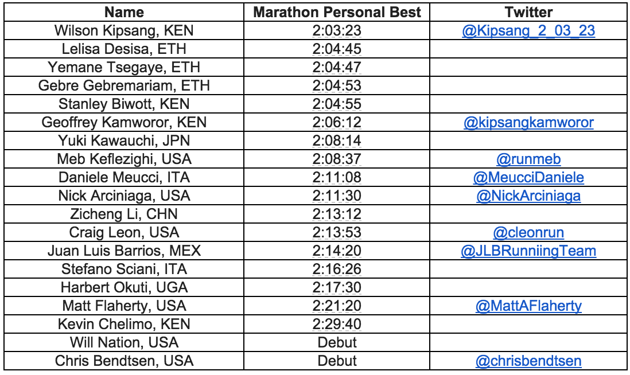Open the @JLBRunniingTeam Twitter link
The image size is (630, 375).
coord(528,251)
